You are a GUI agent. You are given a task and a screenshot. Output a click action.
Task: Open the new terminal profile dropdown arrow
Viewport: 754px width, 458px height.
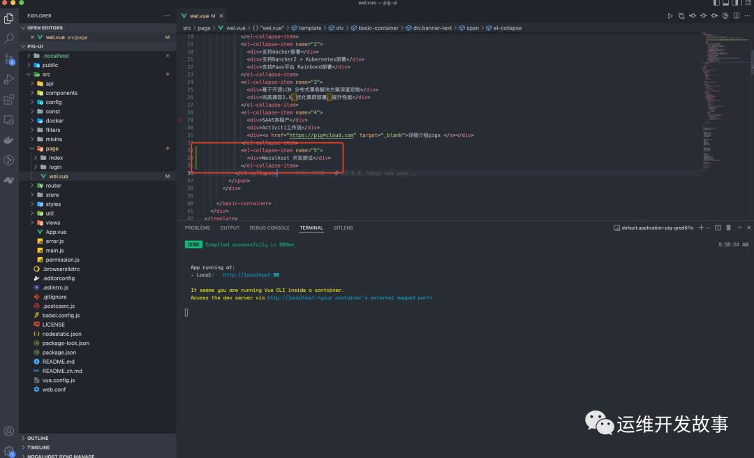click(x=708, y=228)
